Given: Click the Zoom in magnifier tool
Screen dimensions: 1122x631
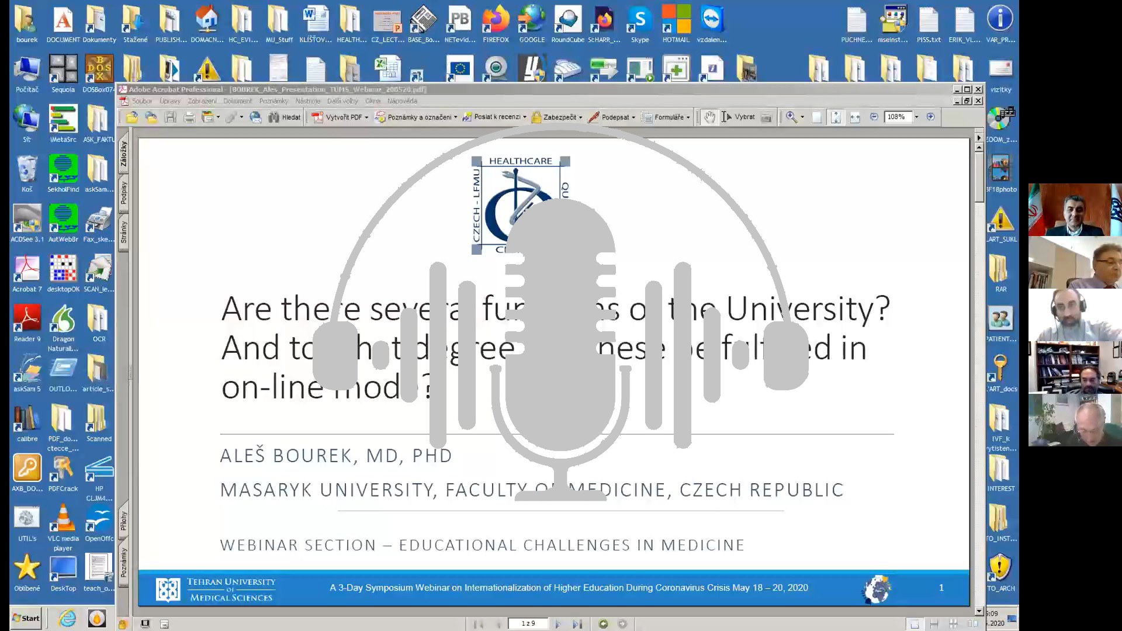Looking at the screenshot, I should (x=791, y=117).
